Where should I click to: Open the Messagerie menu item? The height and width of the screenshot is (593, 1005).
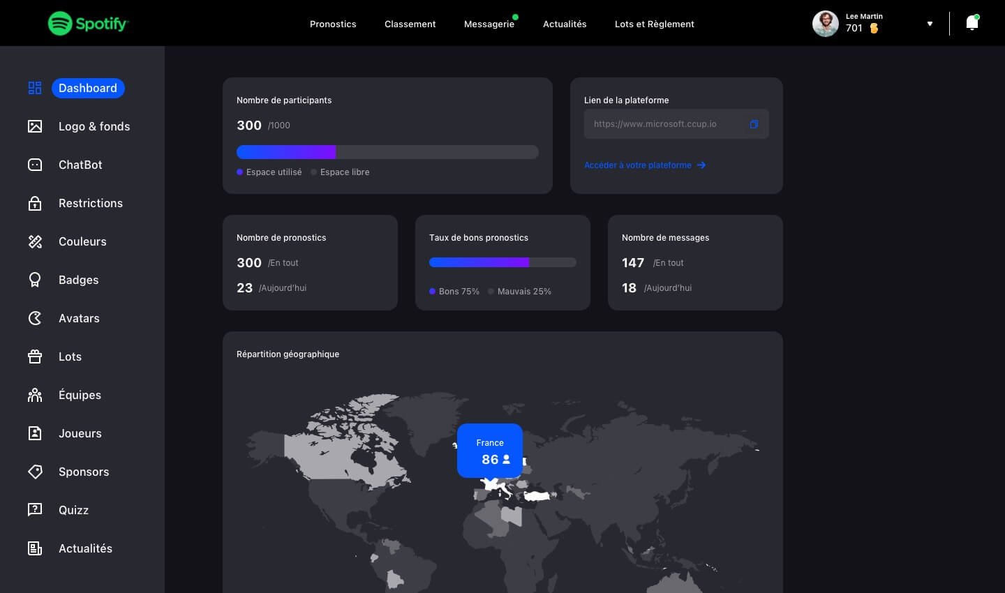(x=489, y=24)
